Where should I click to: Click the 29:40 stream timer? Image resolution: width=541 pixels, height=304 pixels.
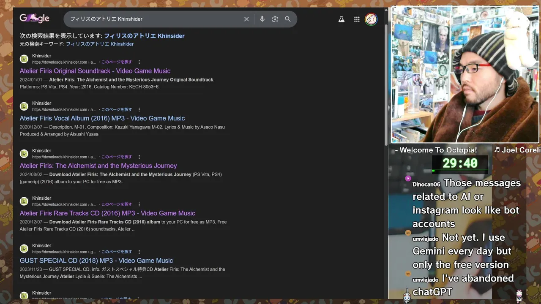point(460,163)
